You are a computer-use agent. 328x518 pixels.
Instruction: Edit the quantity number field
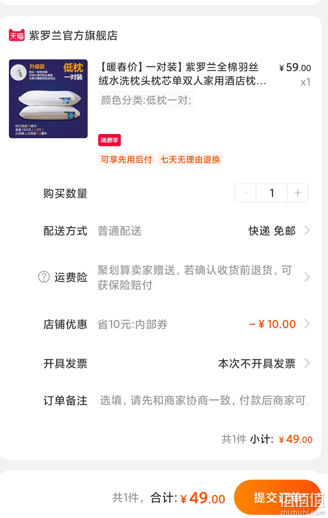(x=272, y=193)
